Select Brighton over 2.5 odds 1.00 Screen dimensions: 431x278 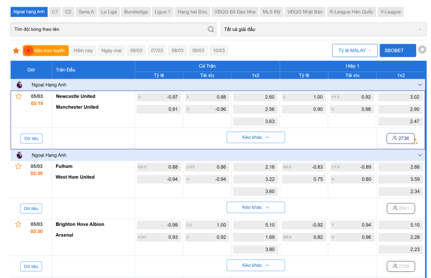(207, 225)
